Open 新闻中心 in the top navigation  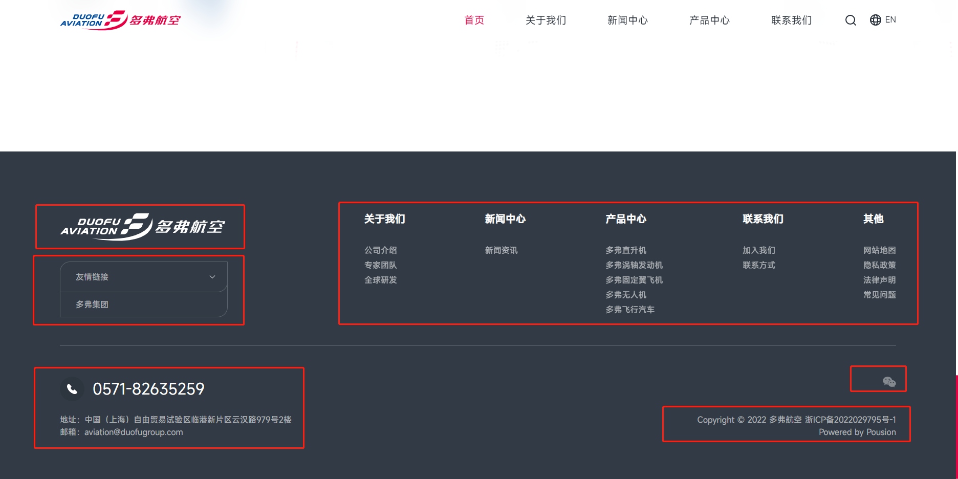click(x=628, y=20)
